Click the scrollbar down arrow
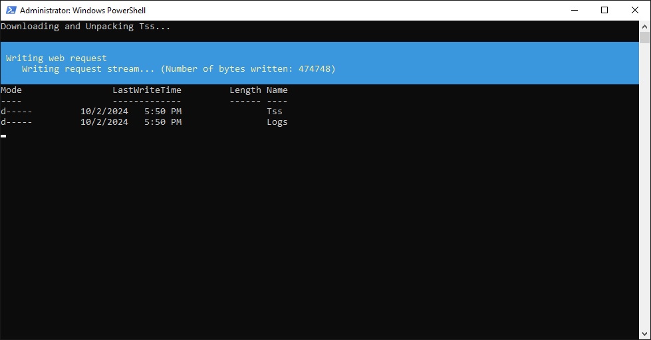 [x=644, y=334]
